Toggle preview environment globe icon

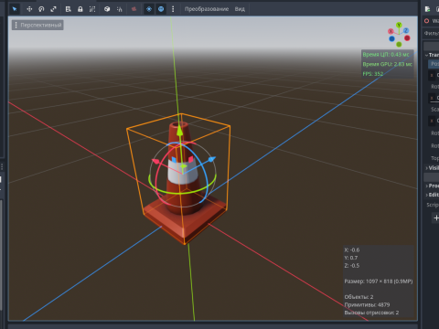click(161, 9)
